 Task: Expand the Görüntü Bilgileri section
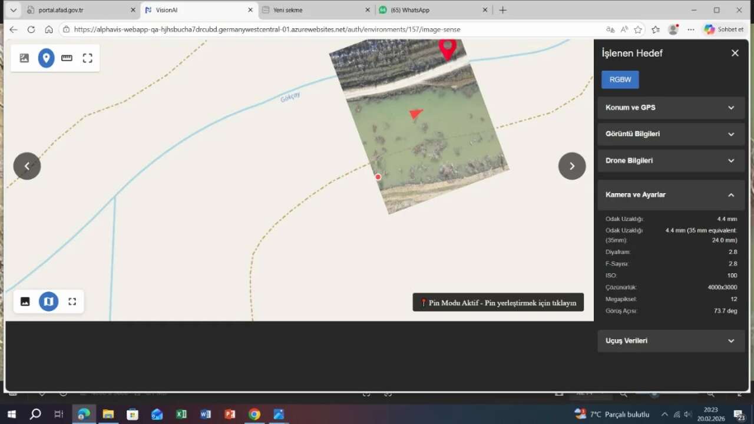tap(671, 134)
